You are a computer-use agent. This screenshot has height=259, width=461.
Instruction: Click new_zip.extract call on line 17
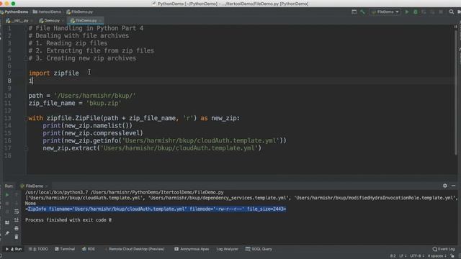coord(152,148)
